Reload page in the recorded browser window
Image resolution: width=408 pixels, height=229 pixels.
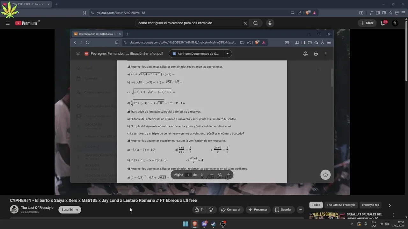[88, 42]
